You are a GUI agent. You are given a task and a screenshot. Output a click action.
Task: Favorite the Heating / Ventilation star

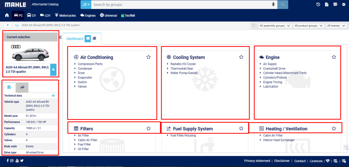[334, 128]
